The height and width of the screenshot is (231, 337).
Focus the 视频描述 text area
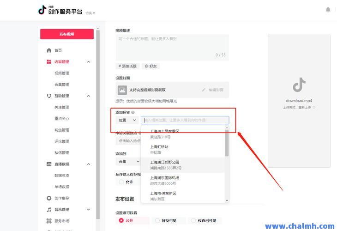172,48
